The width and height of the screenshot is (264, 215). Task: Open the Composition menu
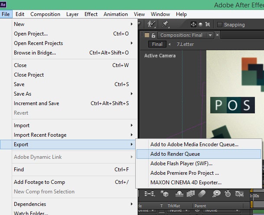pyautogui.click(x=45, y=14)
